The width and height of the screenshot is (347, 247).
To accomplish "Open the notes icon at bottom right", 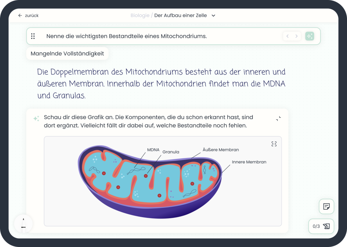I will [x=326, y=206].
